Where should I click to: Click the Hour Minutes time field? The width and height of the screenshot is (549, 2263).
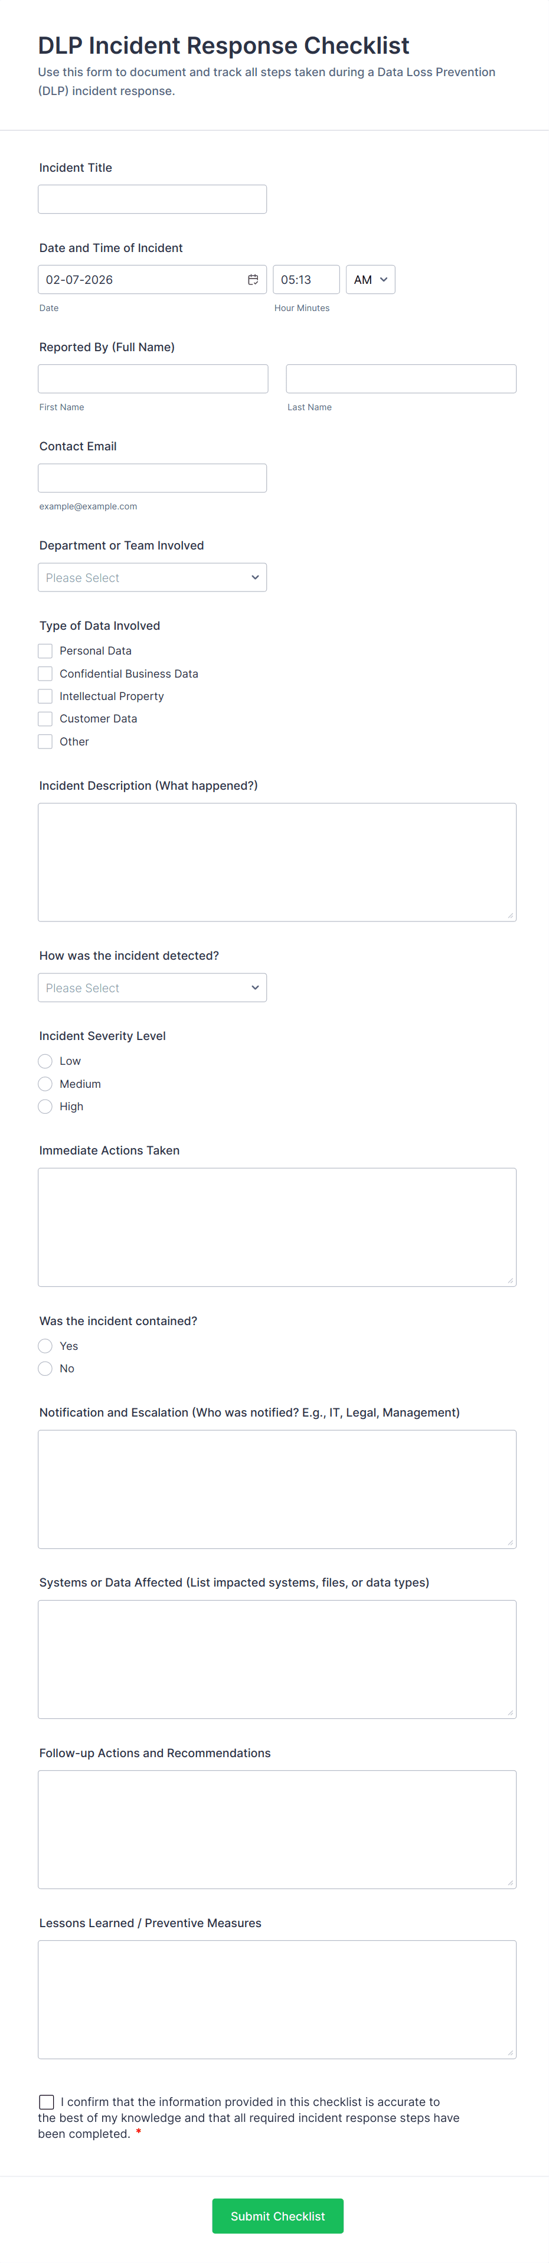(x=306, y=279)
